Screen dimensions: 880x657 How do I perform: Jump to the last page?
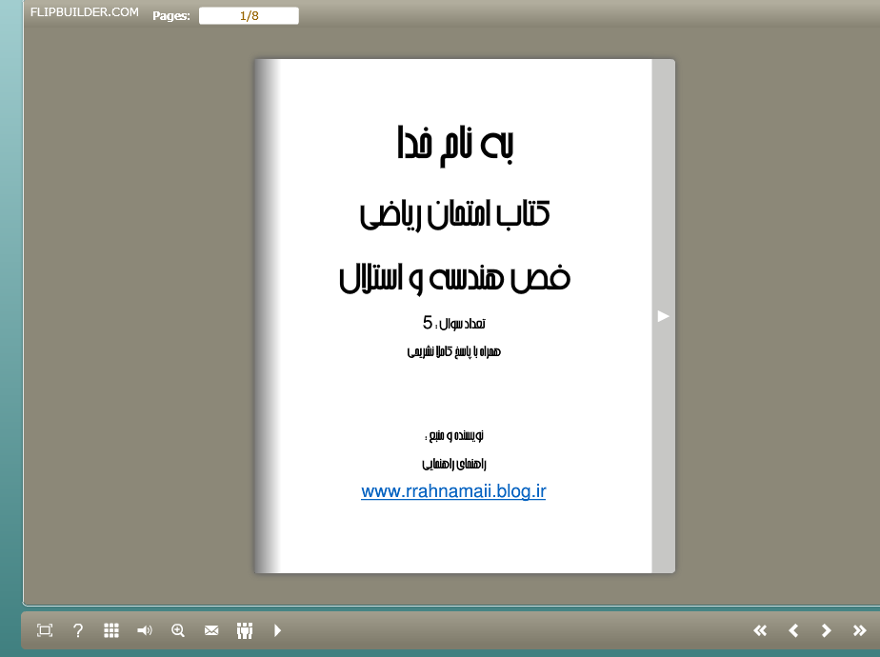click(x=859, y=630)
